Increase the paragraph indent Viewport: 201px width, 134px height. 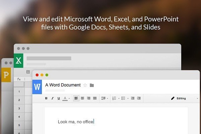point(139,98)
